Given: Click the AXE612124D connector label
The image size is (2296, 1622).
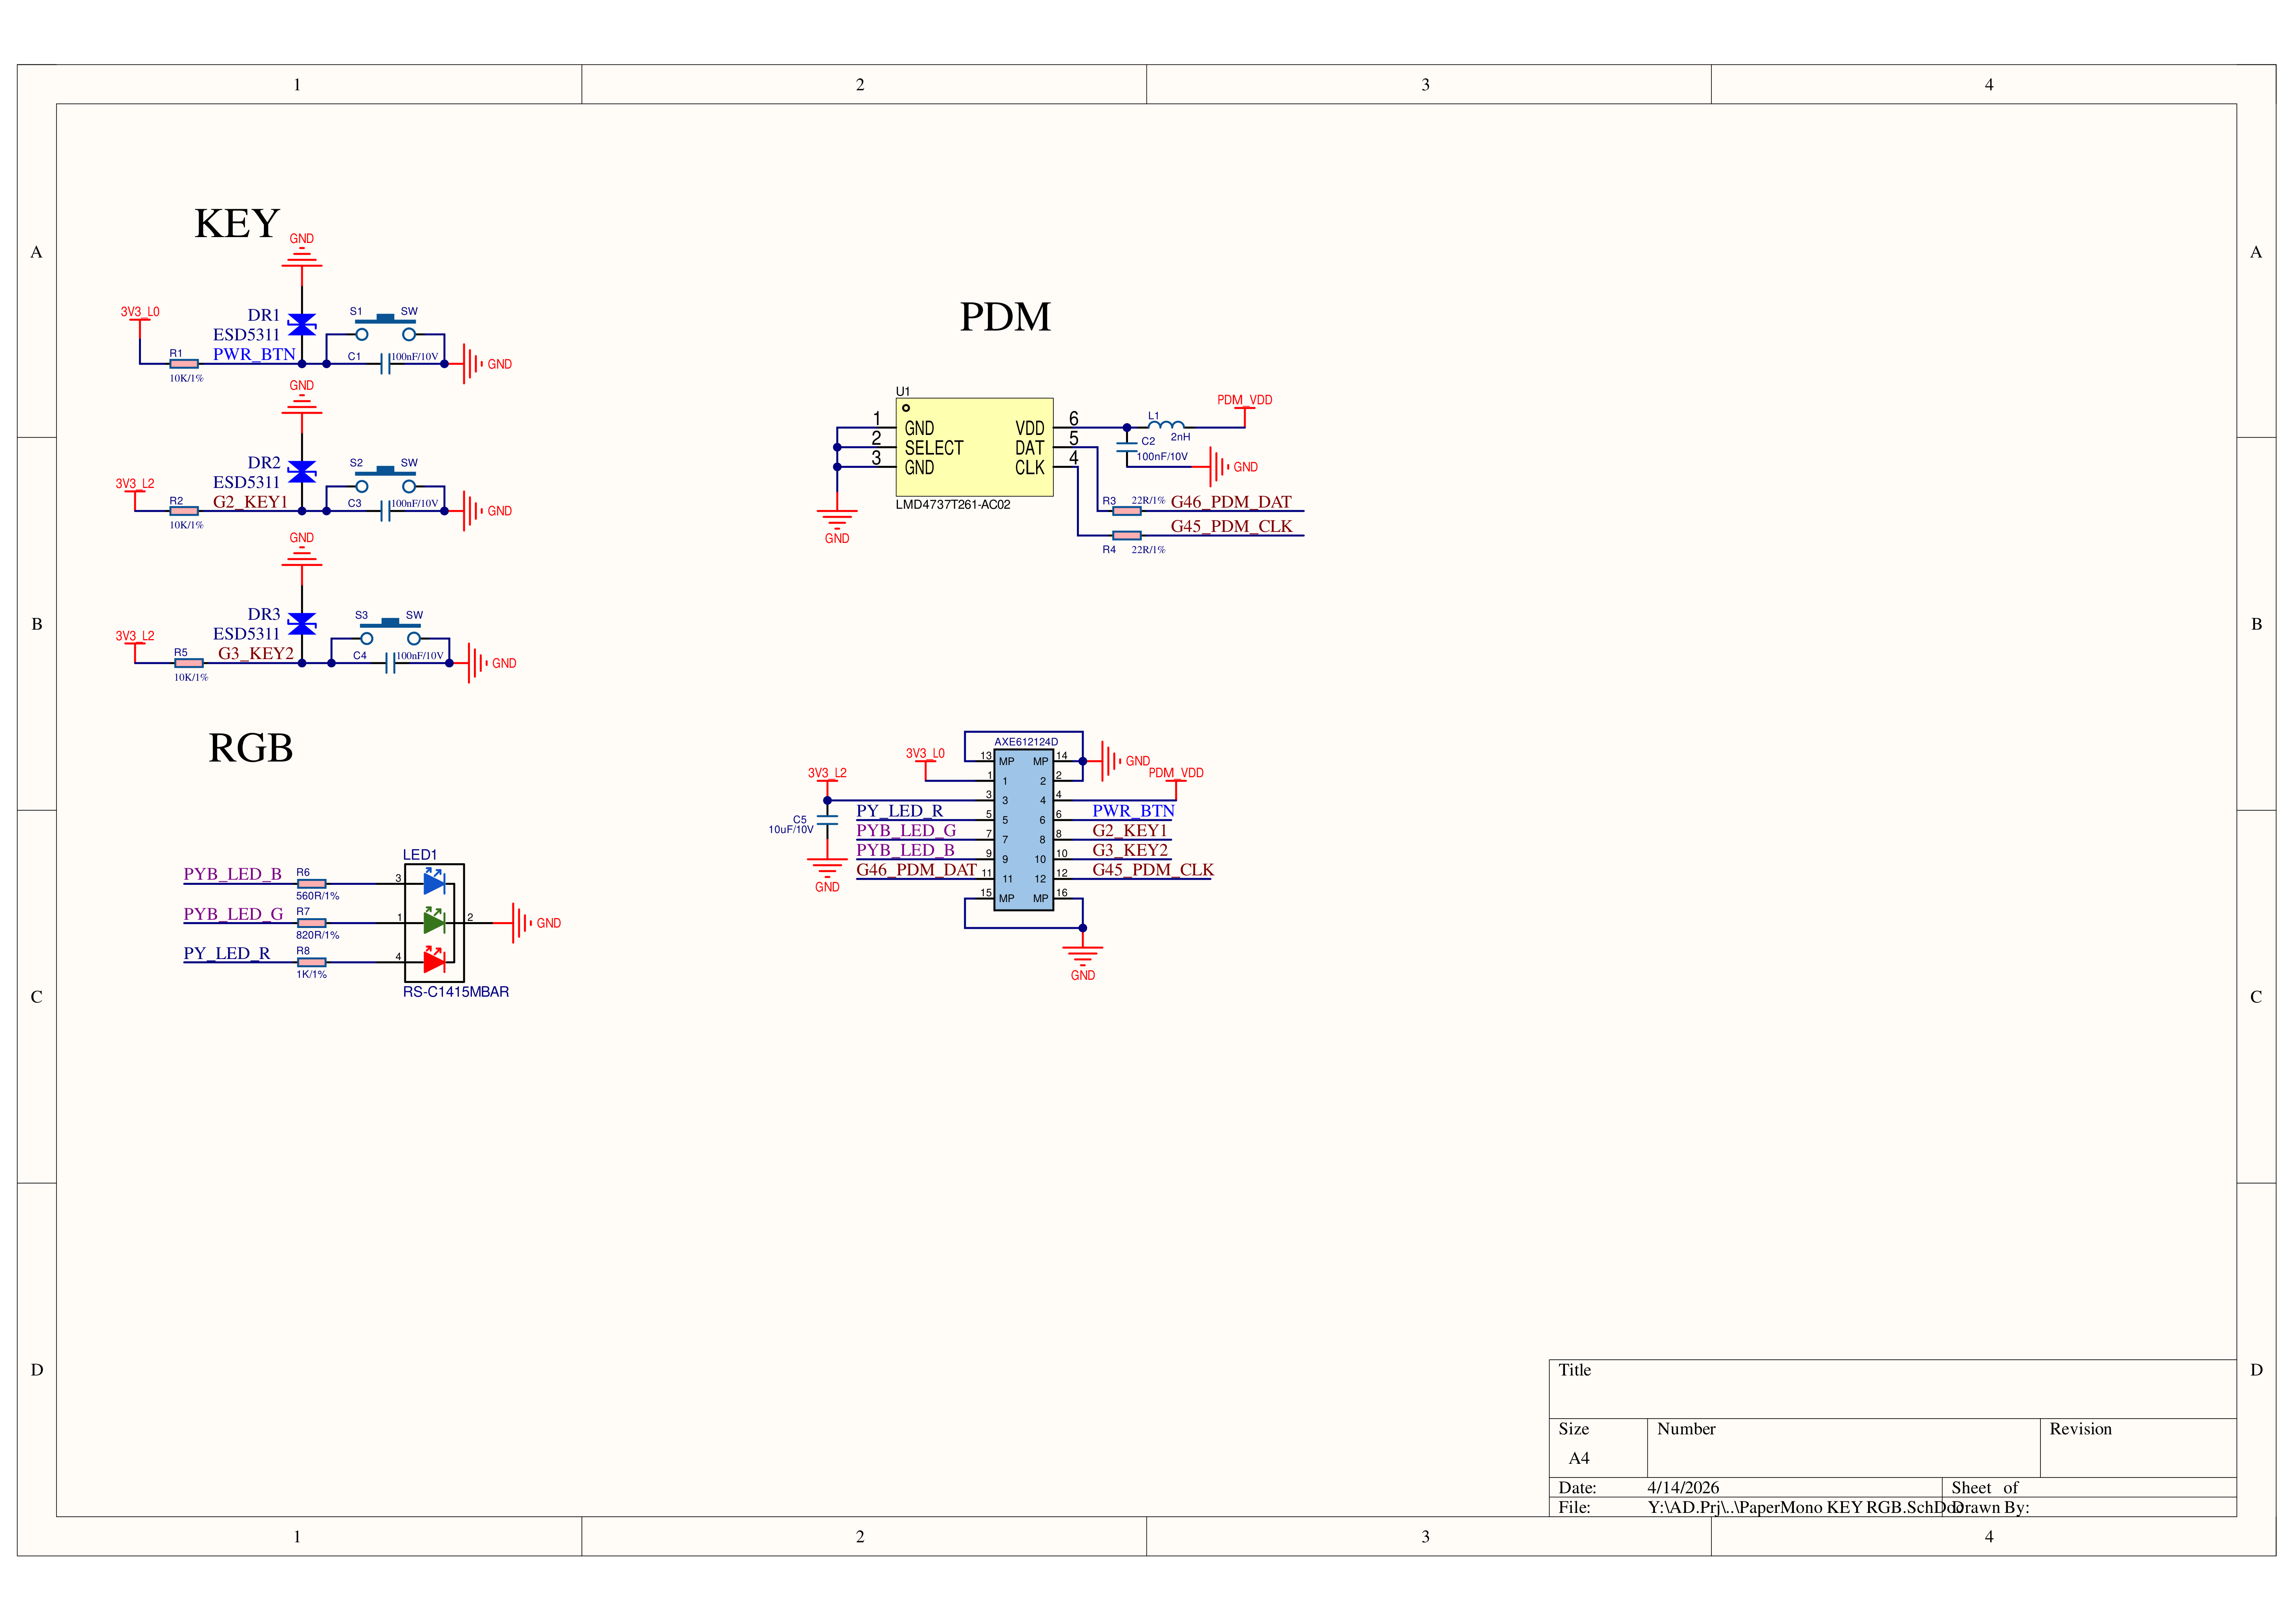Looking at the screenshot, I should 1026,742.
